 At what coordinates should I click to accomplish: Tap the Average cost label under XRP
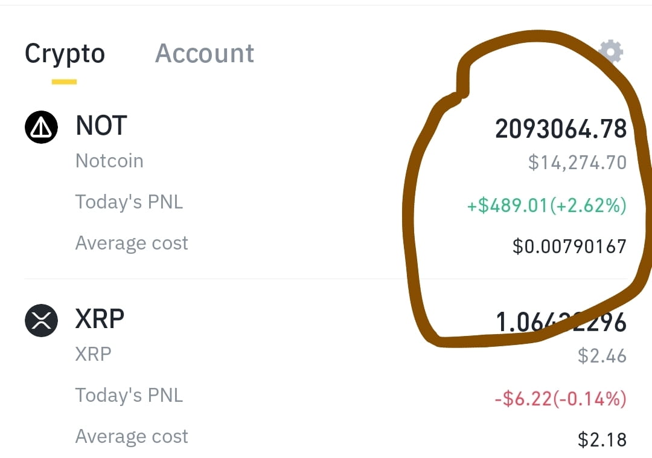(x=132, y=436)
